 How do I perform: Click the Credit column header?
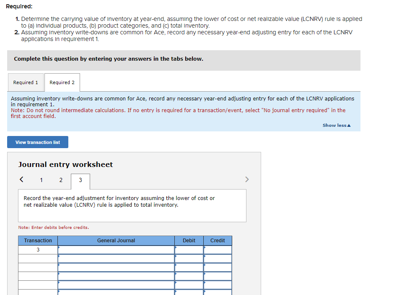pos(218,241)
